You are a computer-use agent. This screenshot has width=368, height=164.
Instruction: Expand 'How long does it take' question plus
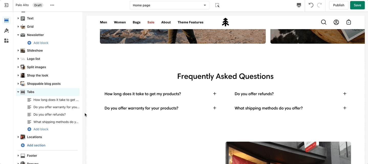[214, 94]
